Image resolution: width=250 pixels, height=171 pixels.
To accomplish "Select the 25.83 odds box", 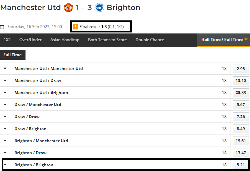I will (x=241, y=93).
